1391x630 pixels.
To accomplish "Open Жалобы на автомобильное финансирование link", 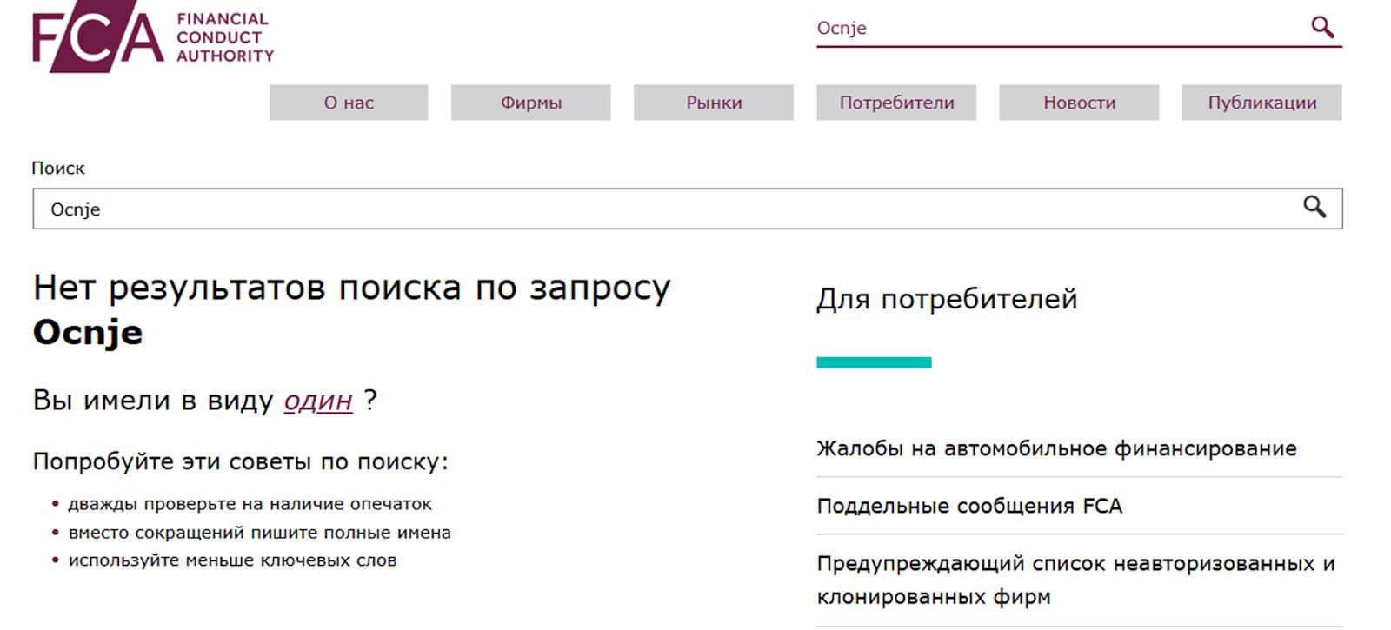I will (1056, 448).
